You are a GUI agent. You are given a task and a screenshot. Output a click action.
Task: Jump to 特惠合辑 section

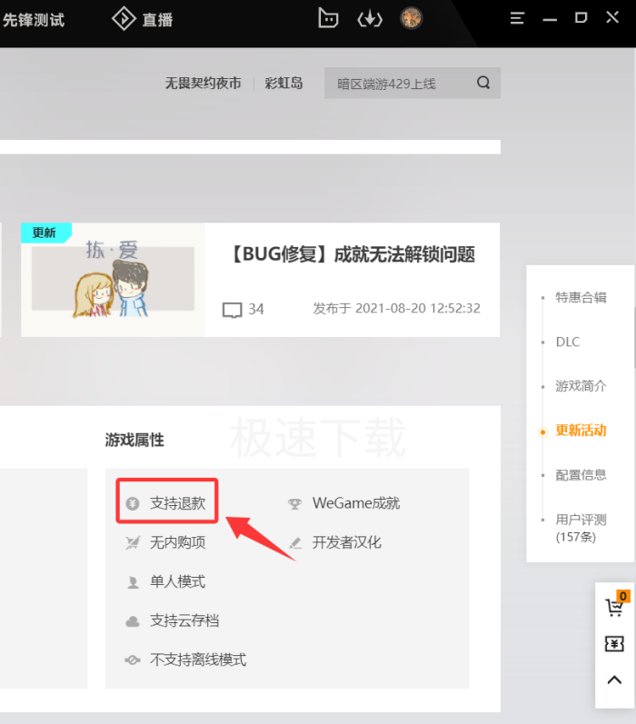(581, 297)
